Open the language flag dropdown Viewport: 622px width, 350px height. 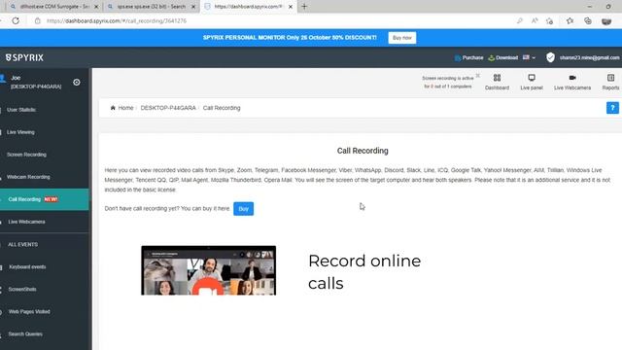529,57
